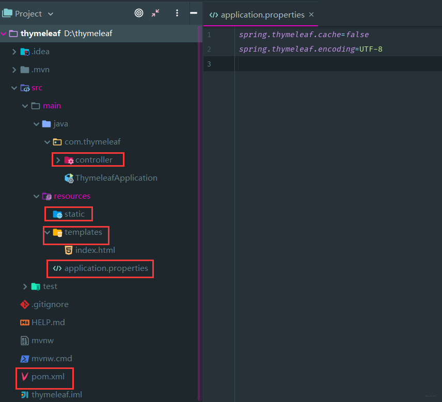Click the ThymeleafApplication Spring Boot class icon
This screenshot has width=442, height=402.
[x=69, y=178]
